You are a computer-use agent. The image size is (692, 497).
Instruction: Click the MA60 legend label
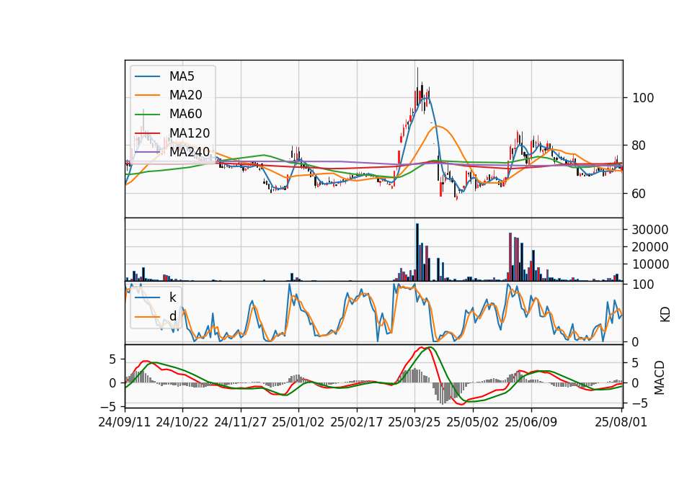point(185,114)
